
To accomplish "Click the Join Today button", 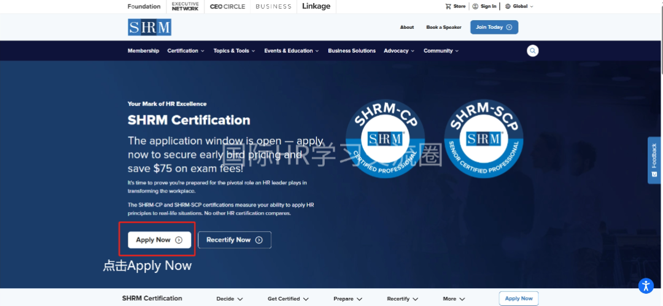I will click(494, 27).
